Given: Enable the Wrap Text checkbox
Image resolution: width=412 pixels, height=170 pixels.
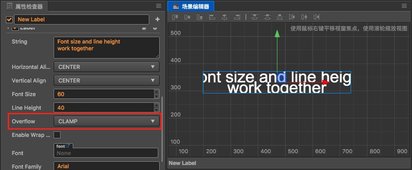Looking at the screenshot, I should [57, 135].
